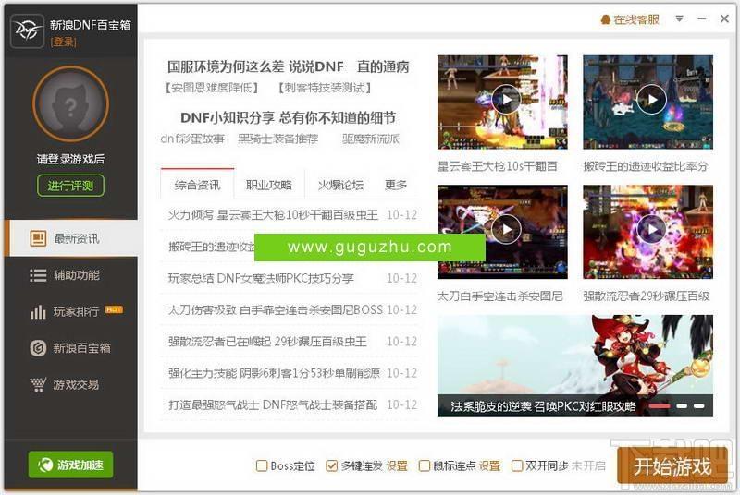
Task: Play the 搬砖王的遗迹收益 video
Action: click(x=652, y=99)
